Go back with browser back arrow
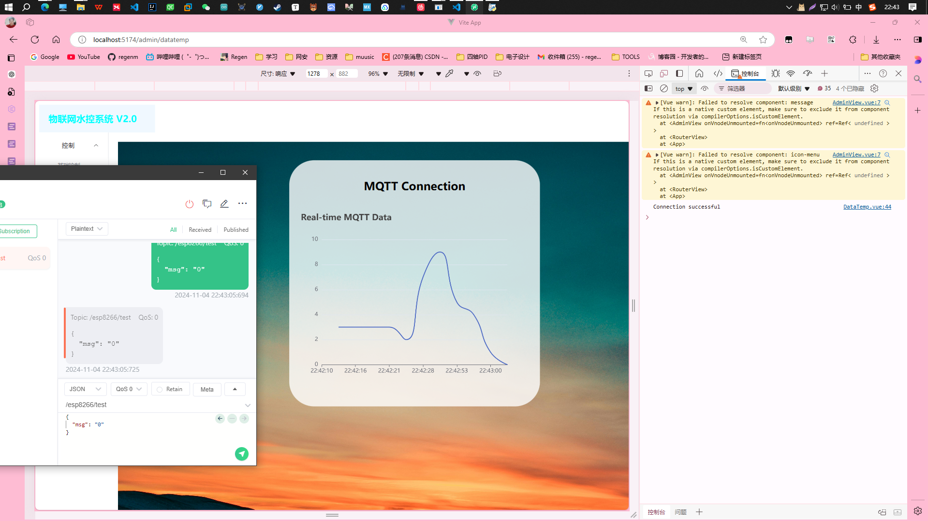 [x=14, y=40]
